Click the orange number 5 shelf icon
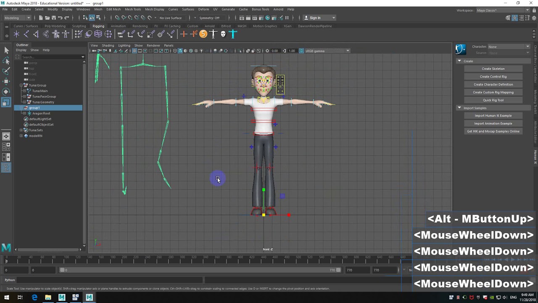 [x=203, y=34]
